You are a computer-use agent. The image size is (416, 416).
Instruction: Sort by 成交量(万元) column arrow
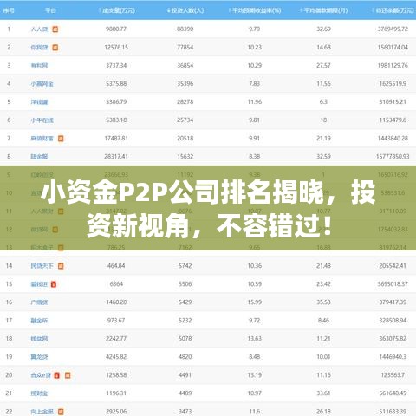[100, 10]
